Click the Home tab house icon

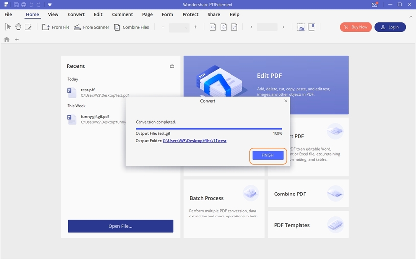7,39
